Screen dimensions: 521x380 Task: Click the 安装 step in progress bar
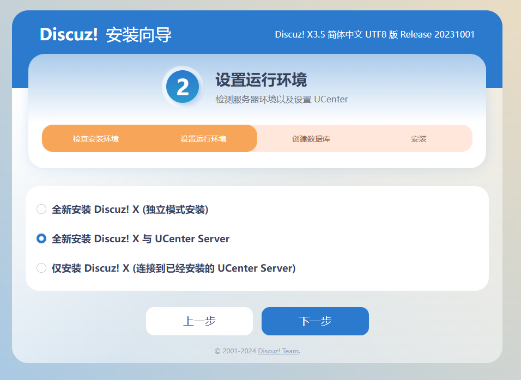(x=419, y=139)
